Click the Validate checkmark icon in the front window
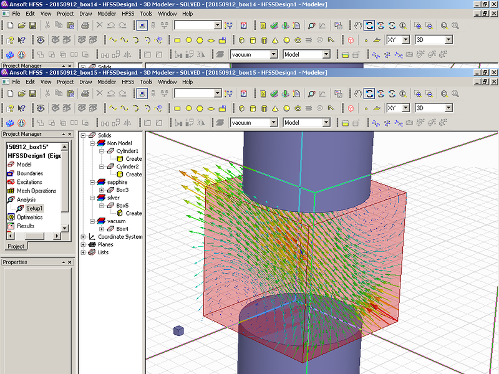This screenshot has width=499, height=374. (274, 93)
